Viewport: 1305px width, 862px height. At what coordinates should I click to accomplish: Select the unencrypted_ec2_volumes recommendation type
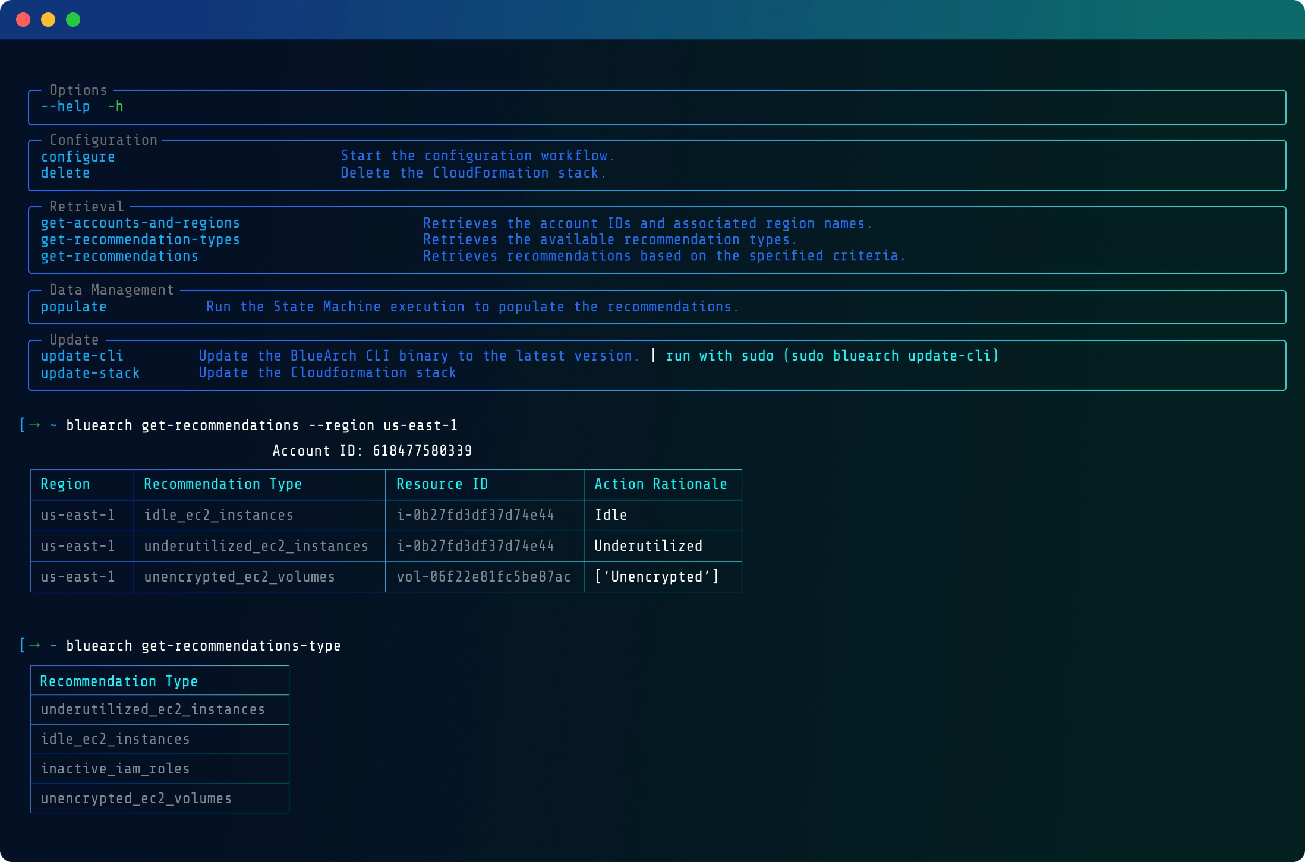coord(136,798)
